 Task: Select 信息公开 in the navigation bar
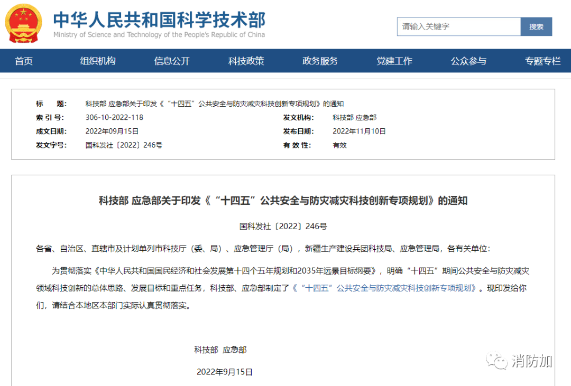pyautogui.click(x=172, y=61)
